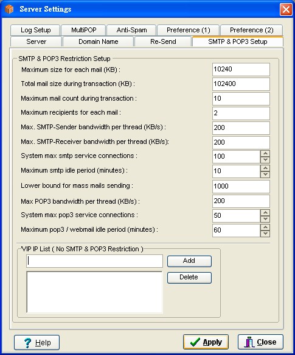Image resolution: width=295 pixels, height=355 pixels.
Task: Click the pop3 / webmail idle period field
Action: pyautogui.click(x=237, y=230)
